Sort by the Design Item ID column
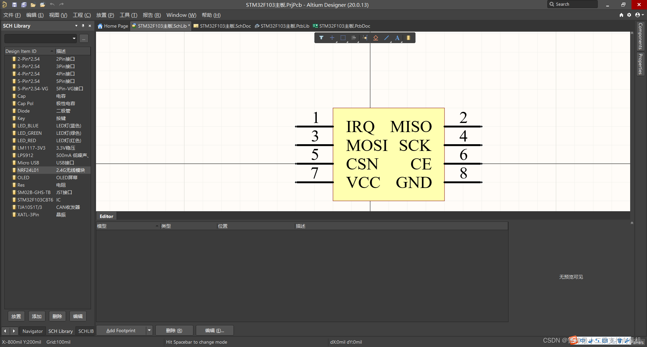This screenshot has height=347, width=647. coord(30,51)
